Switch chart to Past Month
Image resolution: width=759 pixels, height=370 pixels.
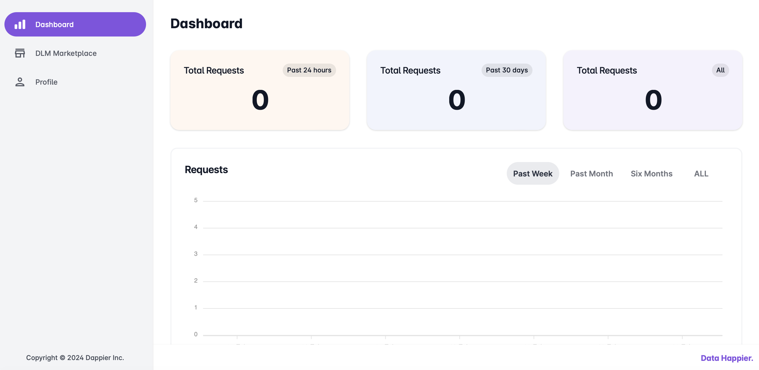pos(591,173)
